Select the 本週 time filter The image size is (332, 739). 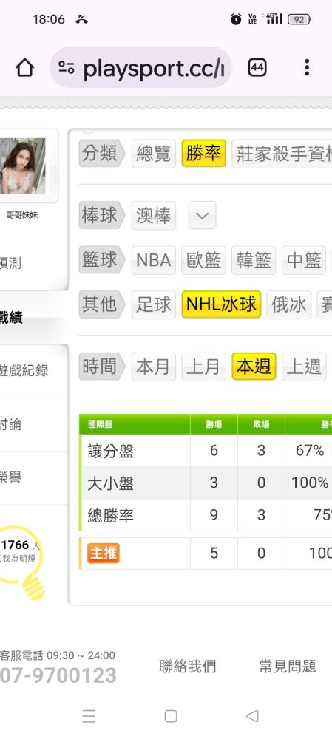pyautogui.click(x=254, y=367)
